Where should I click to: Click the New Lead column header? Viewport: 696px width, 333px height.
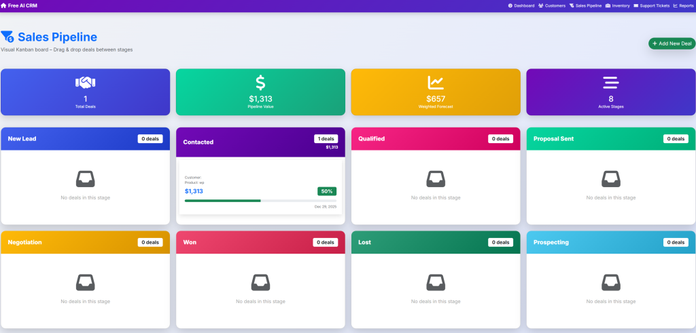(85, 138)
